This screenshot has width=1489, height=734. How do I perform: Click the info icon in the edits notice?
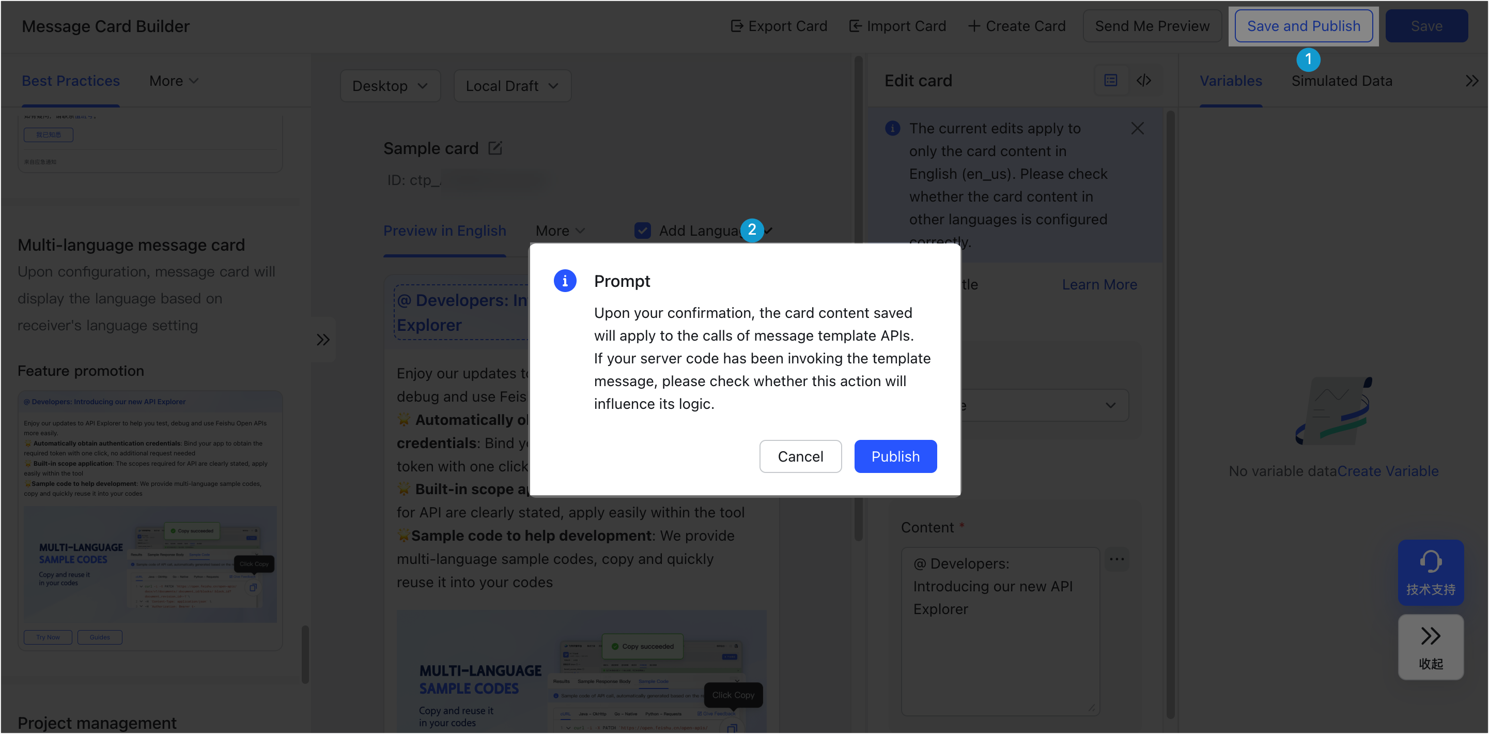pos(892,128)
